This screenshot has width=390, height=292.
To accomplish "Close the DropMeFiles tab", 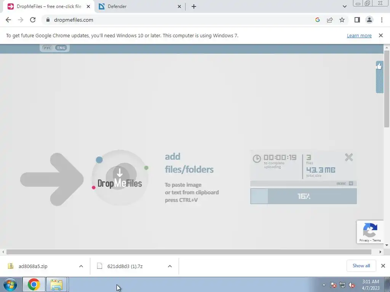I will [x=88, y=6].
